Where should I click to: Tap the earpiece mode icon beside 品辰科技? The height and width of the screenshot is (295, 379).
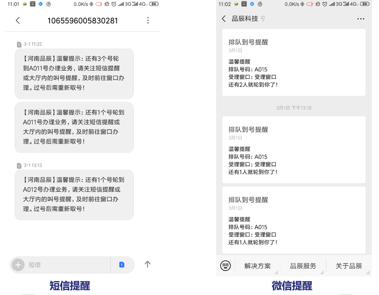point(263,19)
